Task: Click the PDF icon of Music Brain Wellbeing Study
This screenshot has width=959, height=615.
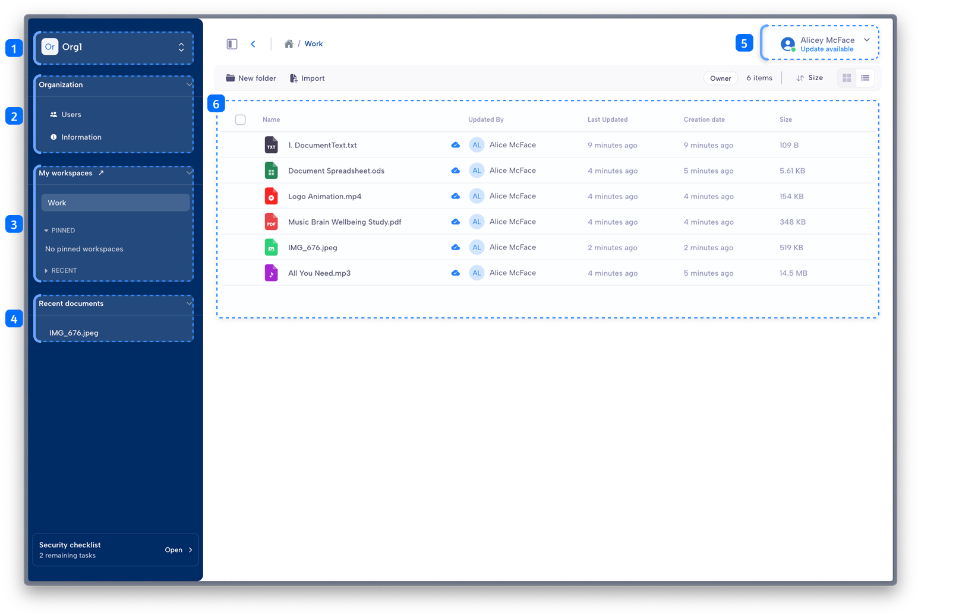Action: 271,222
